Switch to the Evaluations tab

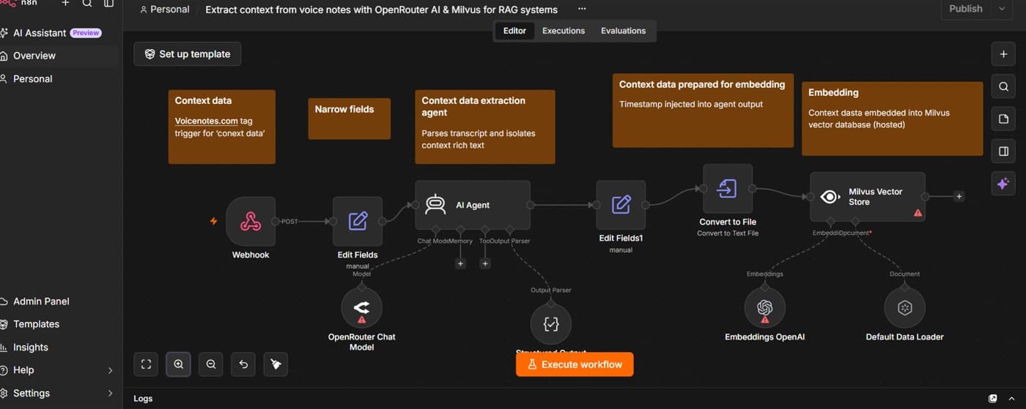(x=624, y=31)
